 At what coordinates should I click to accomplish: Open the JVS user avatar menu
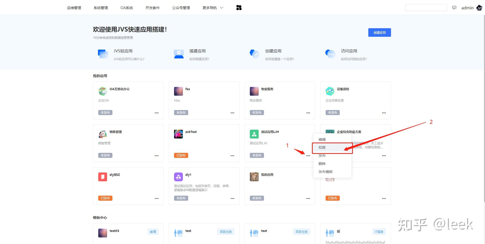[x=479, y=8]
